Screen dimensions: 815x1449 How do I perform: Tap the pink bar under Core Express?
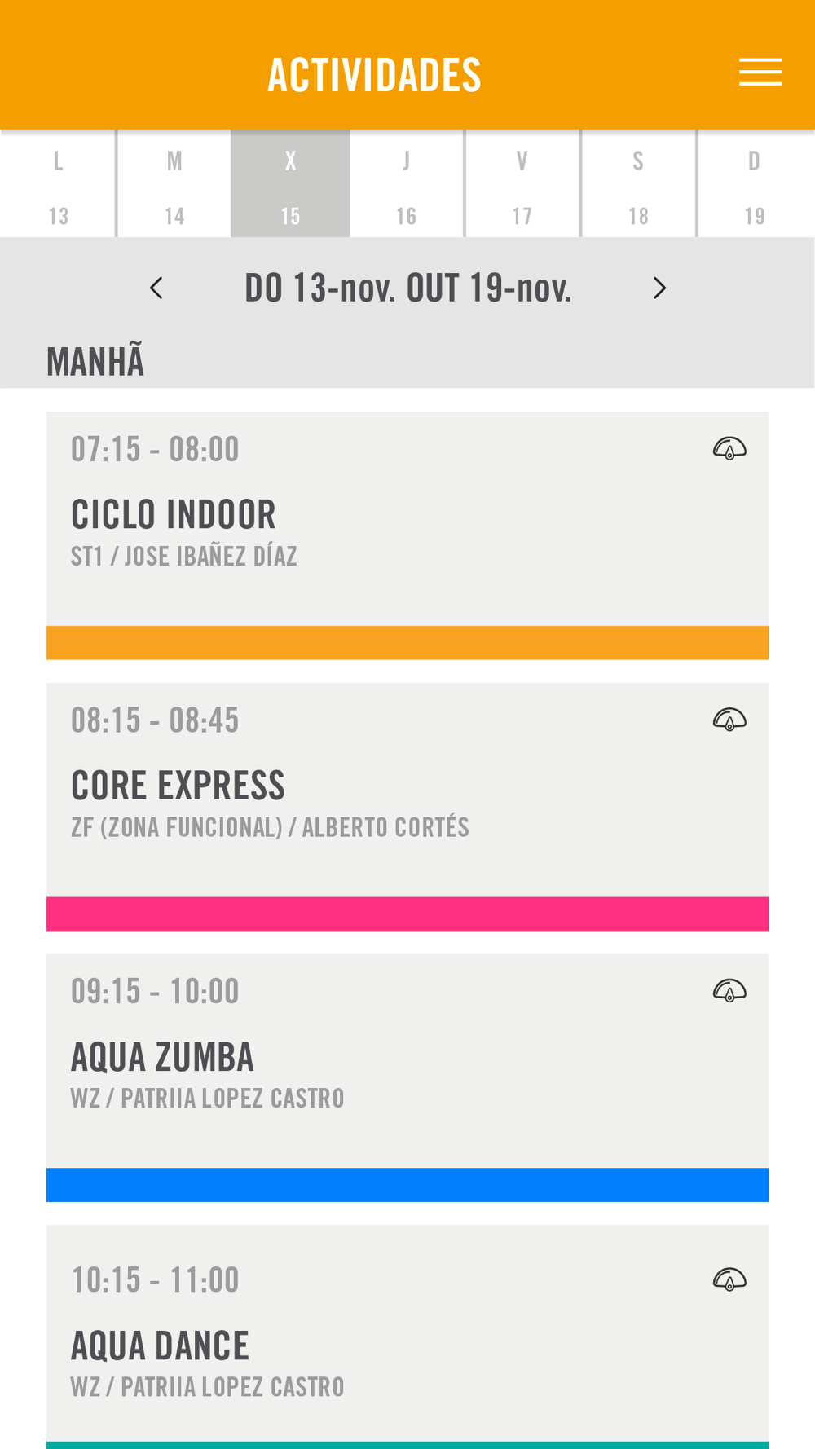click(407, 914)
